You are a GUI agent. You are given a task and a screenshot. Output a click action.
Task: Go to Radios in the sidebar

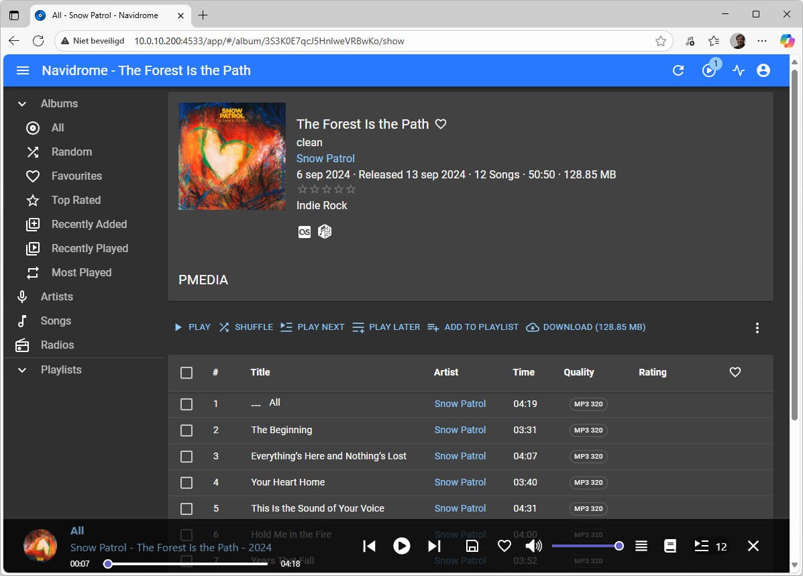(x=57, y=345)
